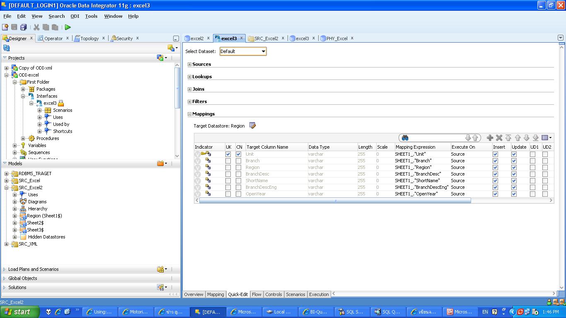Collapse the Mappings section
The height and width of the screenshot is (318, 566).
(x=190, y=114)
